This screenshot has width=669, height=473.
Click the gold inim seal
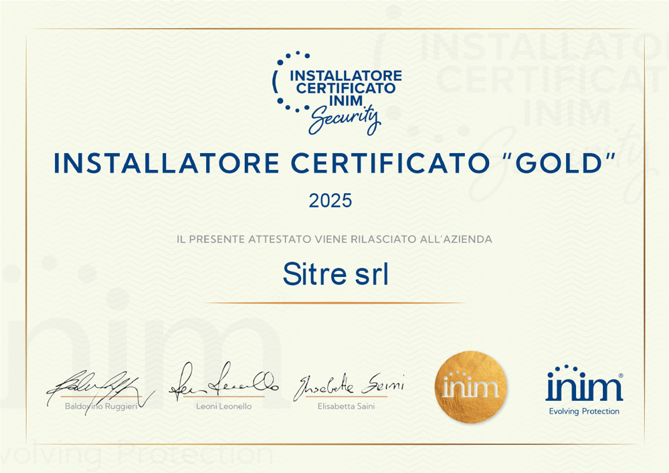tap(471, 387)
